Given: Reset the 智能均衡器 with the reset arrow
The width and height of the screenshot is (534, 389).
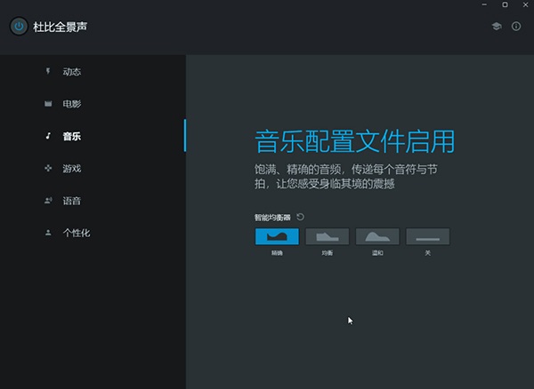Looking at the screenshot, I should [300, 217].
